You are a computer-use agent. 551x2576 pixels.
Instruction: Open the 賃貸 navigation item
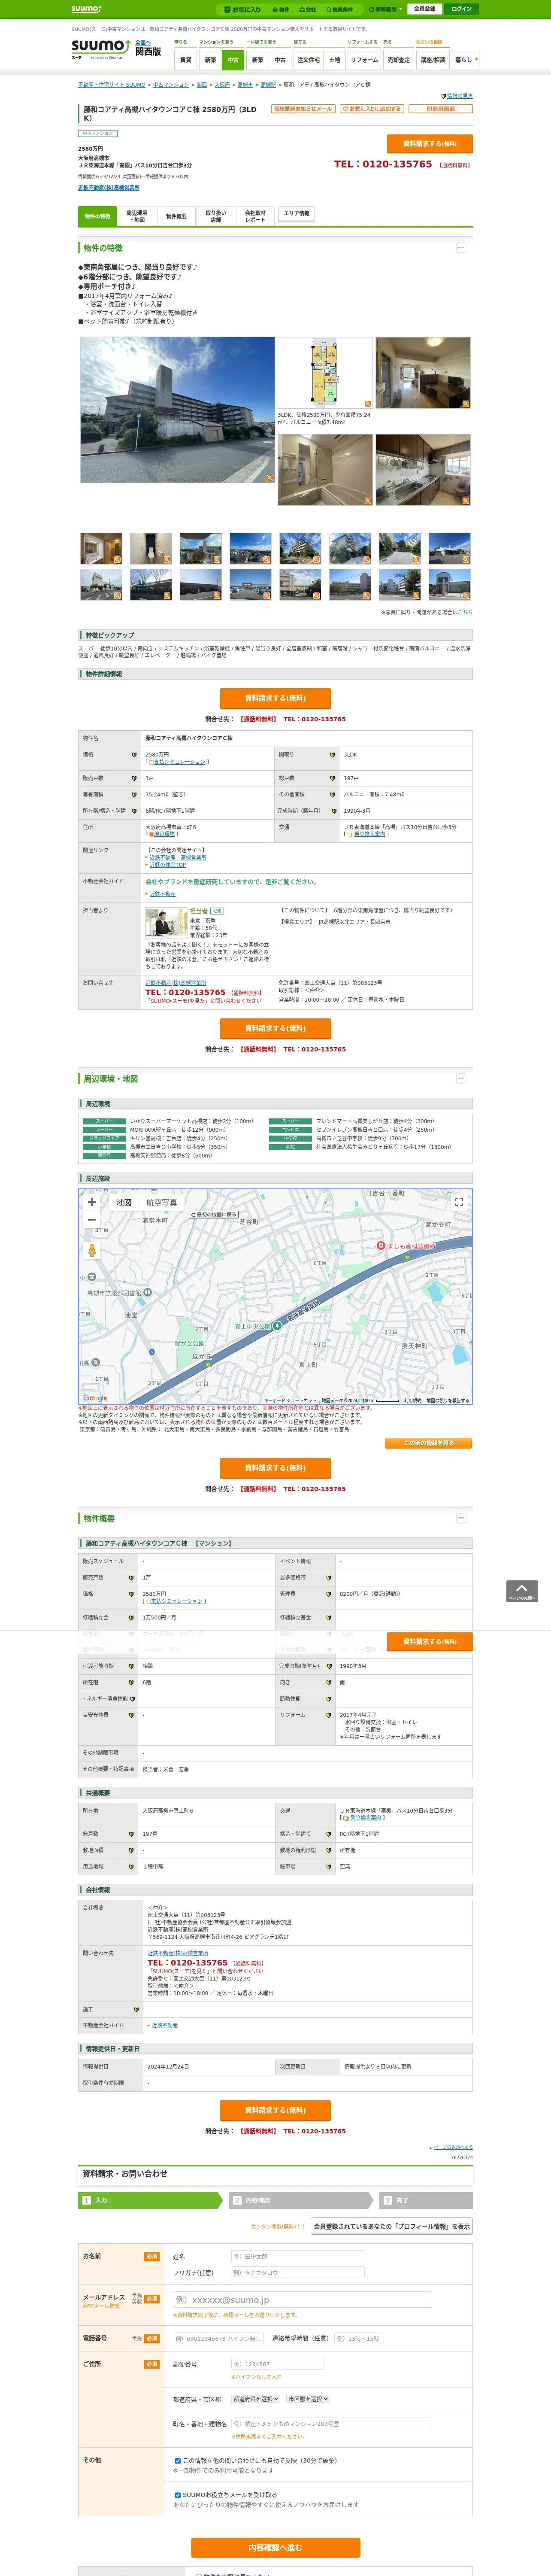(x=185, y=60)
